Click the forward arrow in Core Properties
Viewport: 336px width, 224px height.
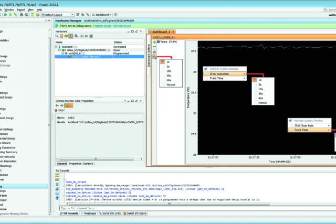coord(61,105)
